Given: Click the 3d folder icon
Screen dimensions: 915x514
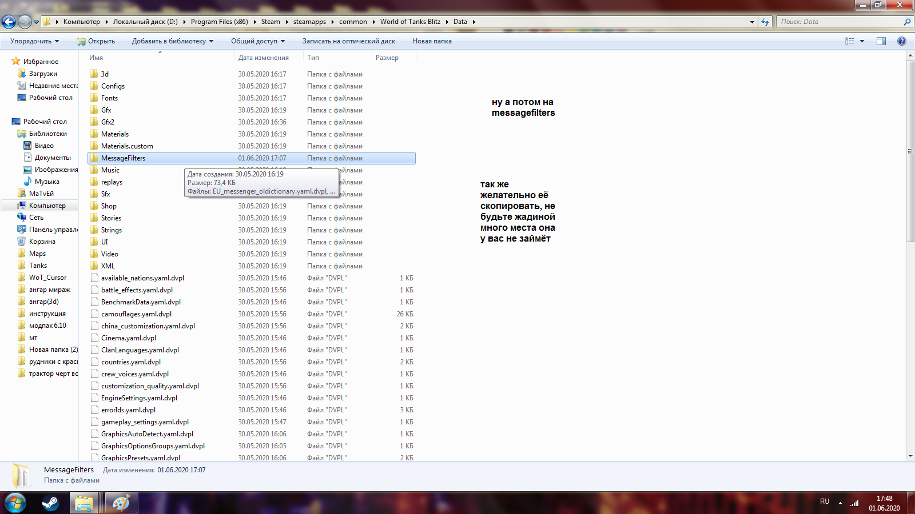Looking at the screenshot, I should (x=94, y=74).
